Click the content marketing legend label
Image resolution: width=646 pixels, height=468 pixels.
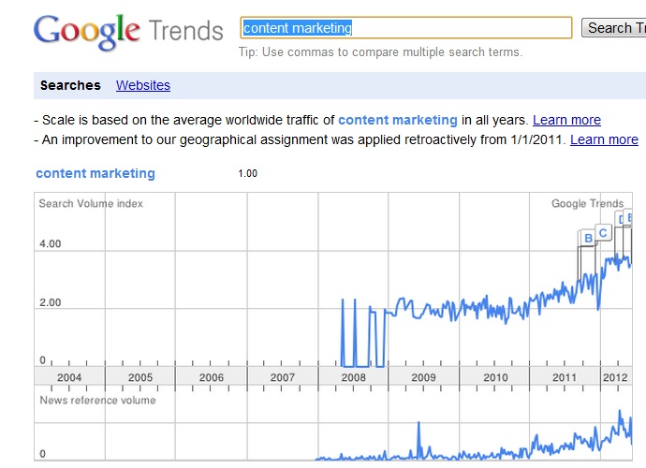pos(95,173)
